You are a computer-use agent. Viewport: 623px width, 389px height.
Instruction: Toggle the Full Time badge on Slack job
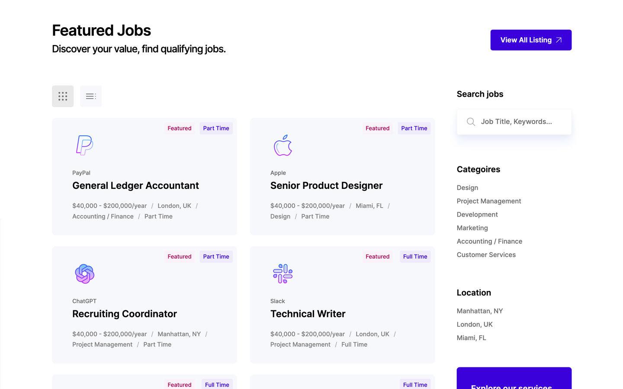click(x=415, y=256)
